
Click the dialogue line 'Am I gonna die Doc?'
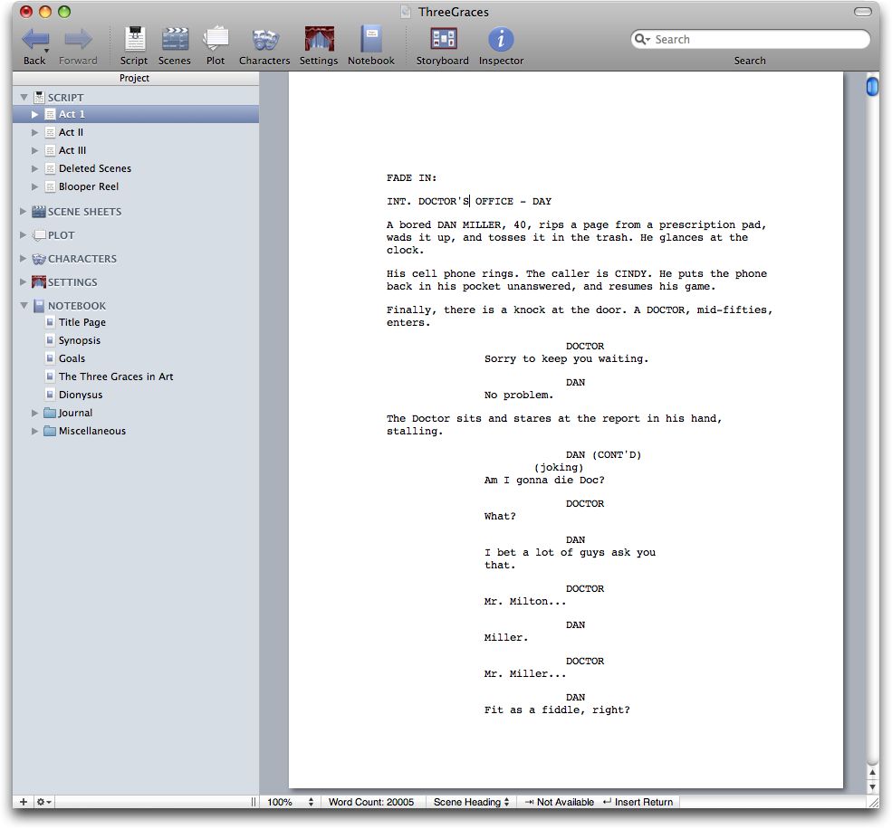pos(544,480)
